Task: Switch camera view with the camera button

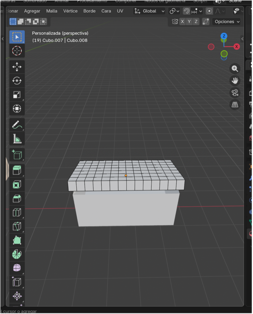Action: click(x=235, y=93)
